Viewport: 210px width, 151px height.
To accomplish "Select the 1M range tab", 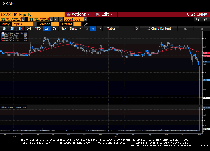I will [21, 28].
